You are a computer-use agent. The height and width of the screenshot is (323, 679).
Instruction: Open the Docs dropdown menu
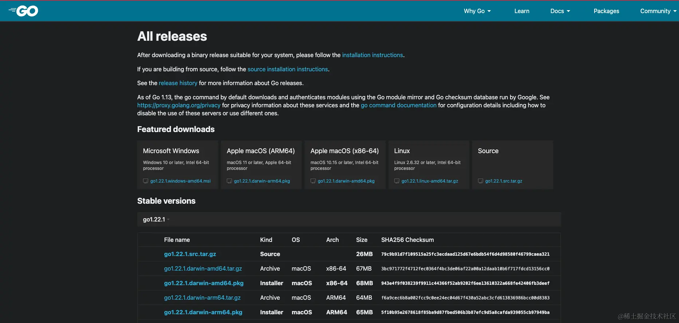560,11
